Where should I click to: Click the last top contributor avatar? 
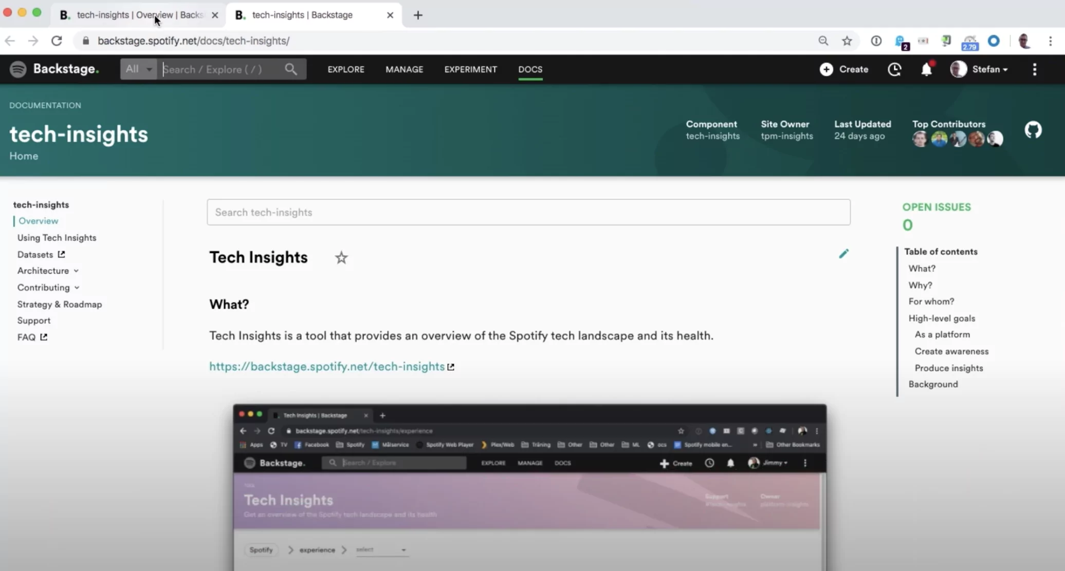point(995,139)
